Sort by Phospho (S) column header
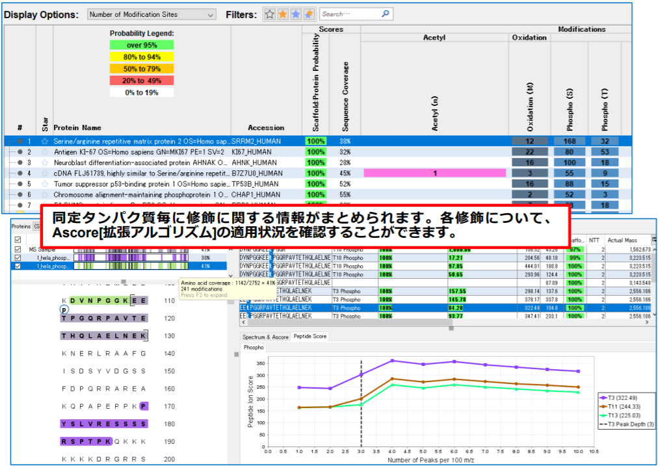This screenshot has height=466, width=658. [x=568, y=110]
